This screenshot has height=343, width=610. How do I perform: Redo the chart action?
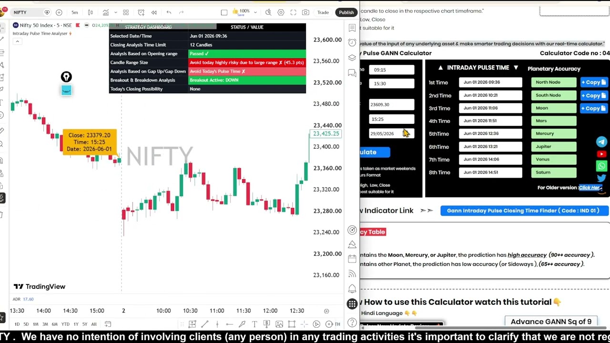pyautogui.click(x=181, y=12)
